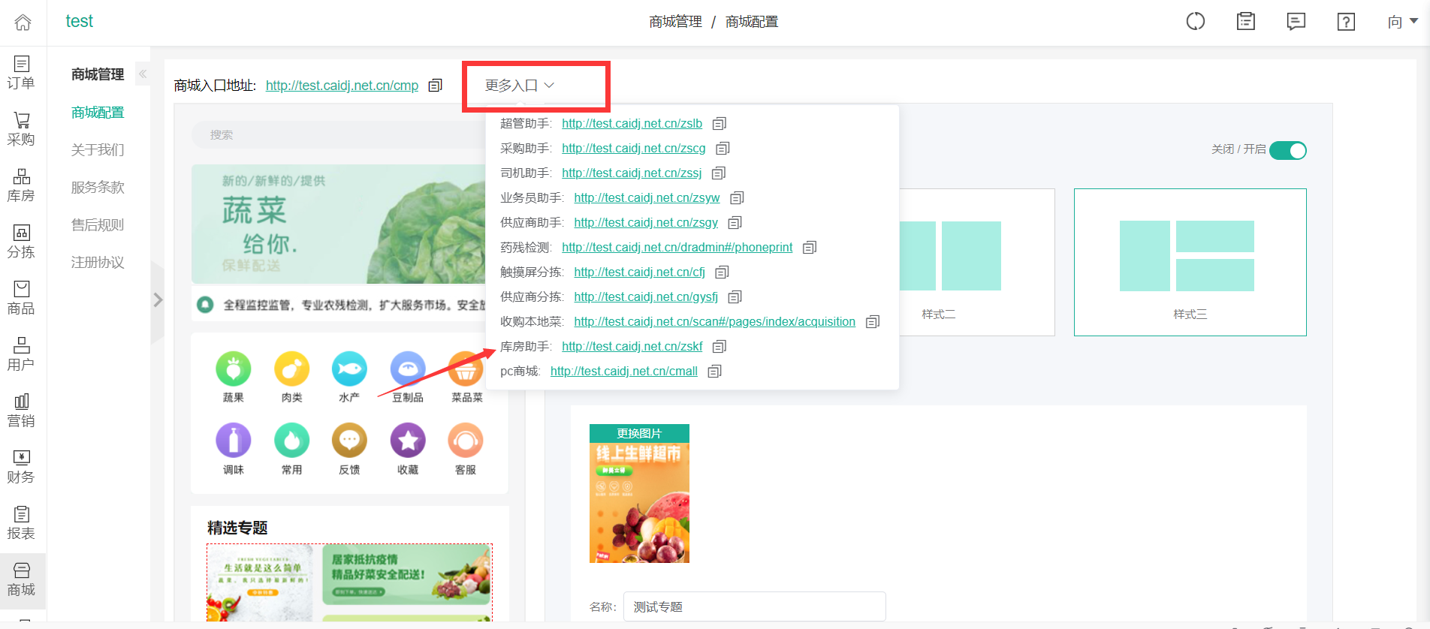This screenshot has height=629, width=1430.
Task: Click the refresh circle icon in header
Action: pyautogui.click(x=1195, y=22)
